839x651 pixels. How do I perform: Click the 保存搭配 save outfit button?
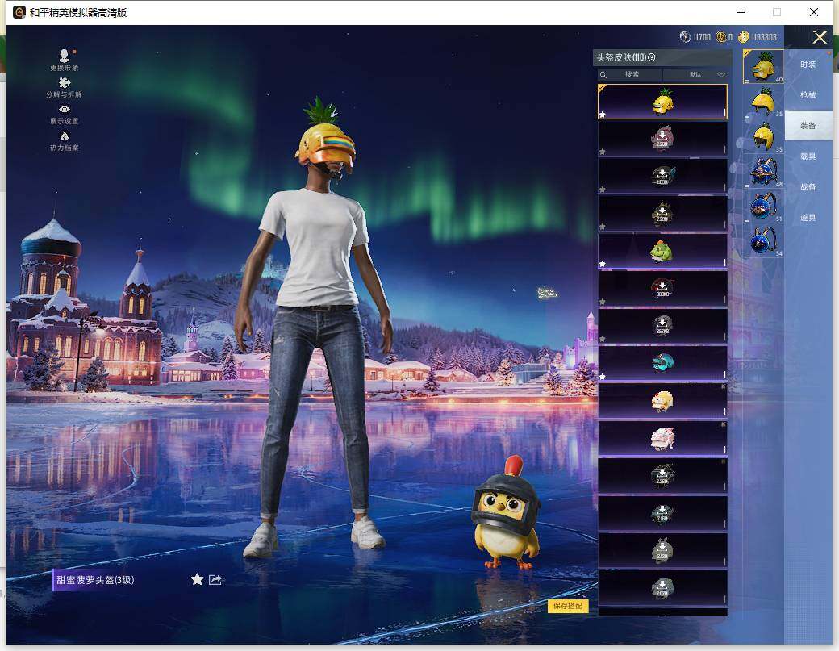tap(568, 606)
